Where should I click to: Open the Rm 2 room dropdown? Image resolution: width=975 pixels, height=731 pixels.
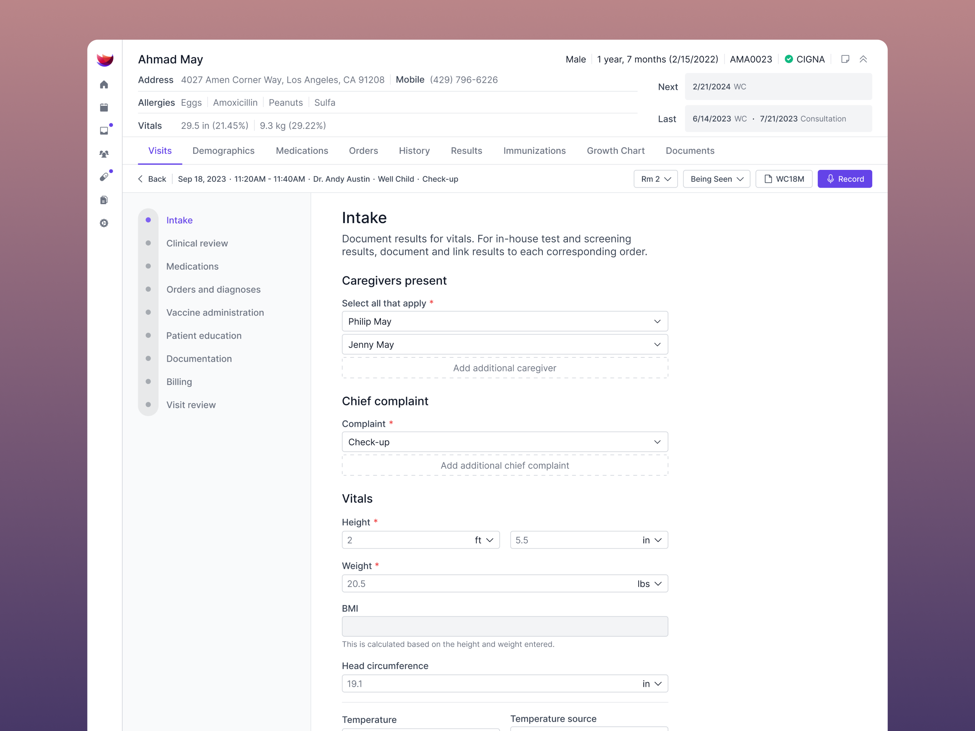(655, 179)
